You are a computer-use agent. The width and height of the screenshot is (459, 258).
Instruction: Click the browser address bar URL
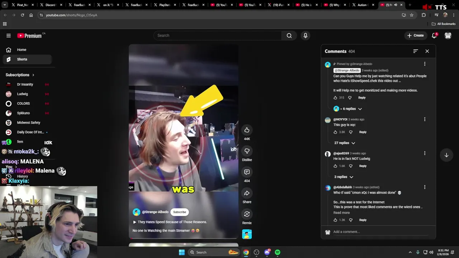pyautogui.click(x=71, y=15)
